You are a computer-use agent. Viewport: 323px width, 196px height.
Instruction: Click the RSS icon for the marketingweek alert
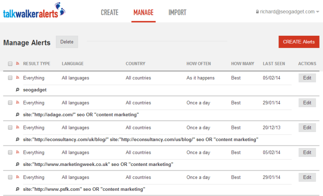click(x=17, y=152)
